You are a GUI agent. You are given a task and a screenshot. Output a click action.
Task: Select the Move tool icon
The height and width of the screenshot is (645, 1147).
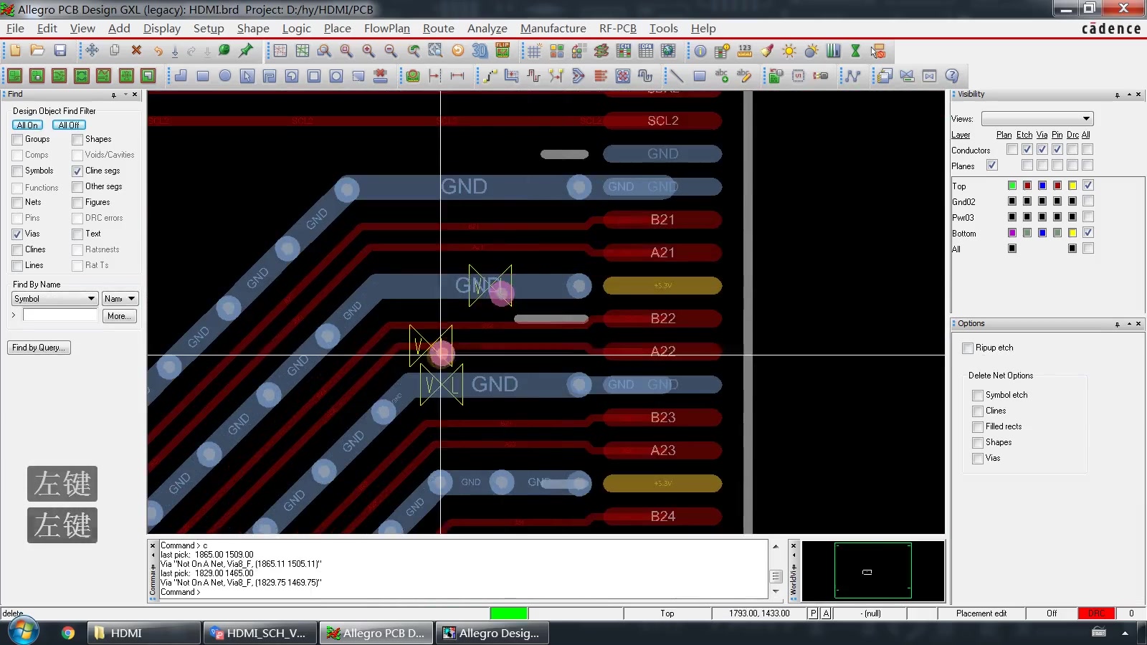click(92, 51)
